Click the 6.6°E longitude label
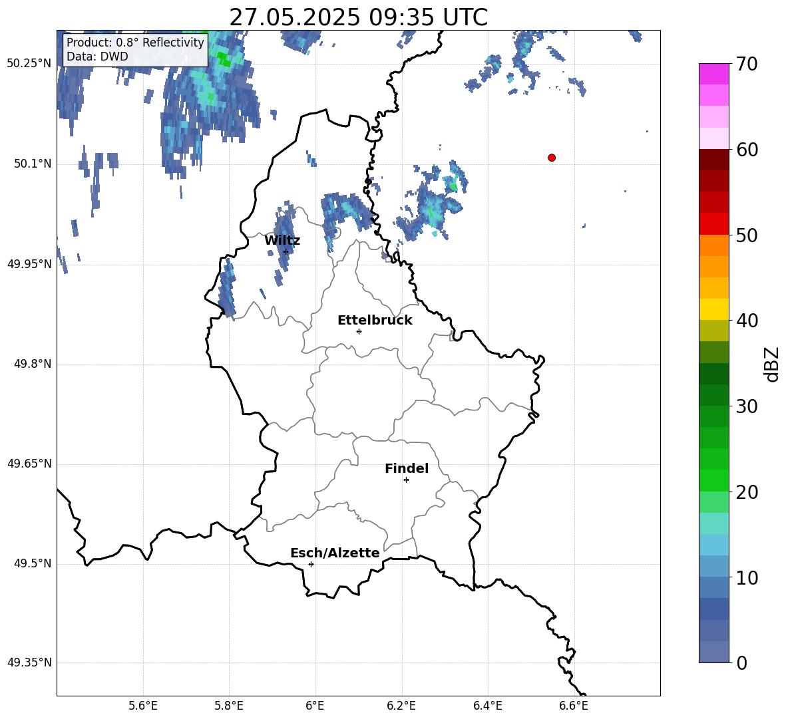The image size is (788, 719). coord(574,706)
